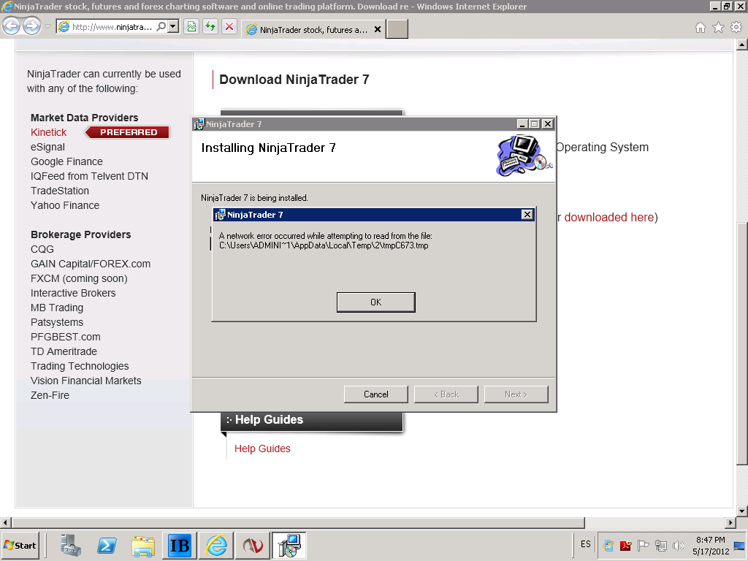Click the volume speaker tray icon
Viewport: 748px width, 561px height.
pos(678,546)
